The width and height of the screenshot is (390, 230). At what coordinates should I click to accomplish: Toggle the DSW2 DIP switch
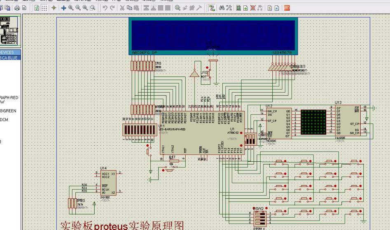(x=260, y=218)
